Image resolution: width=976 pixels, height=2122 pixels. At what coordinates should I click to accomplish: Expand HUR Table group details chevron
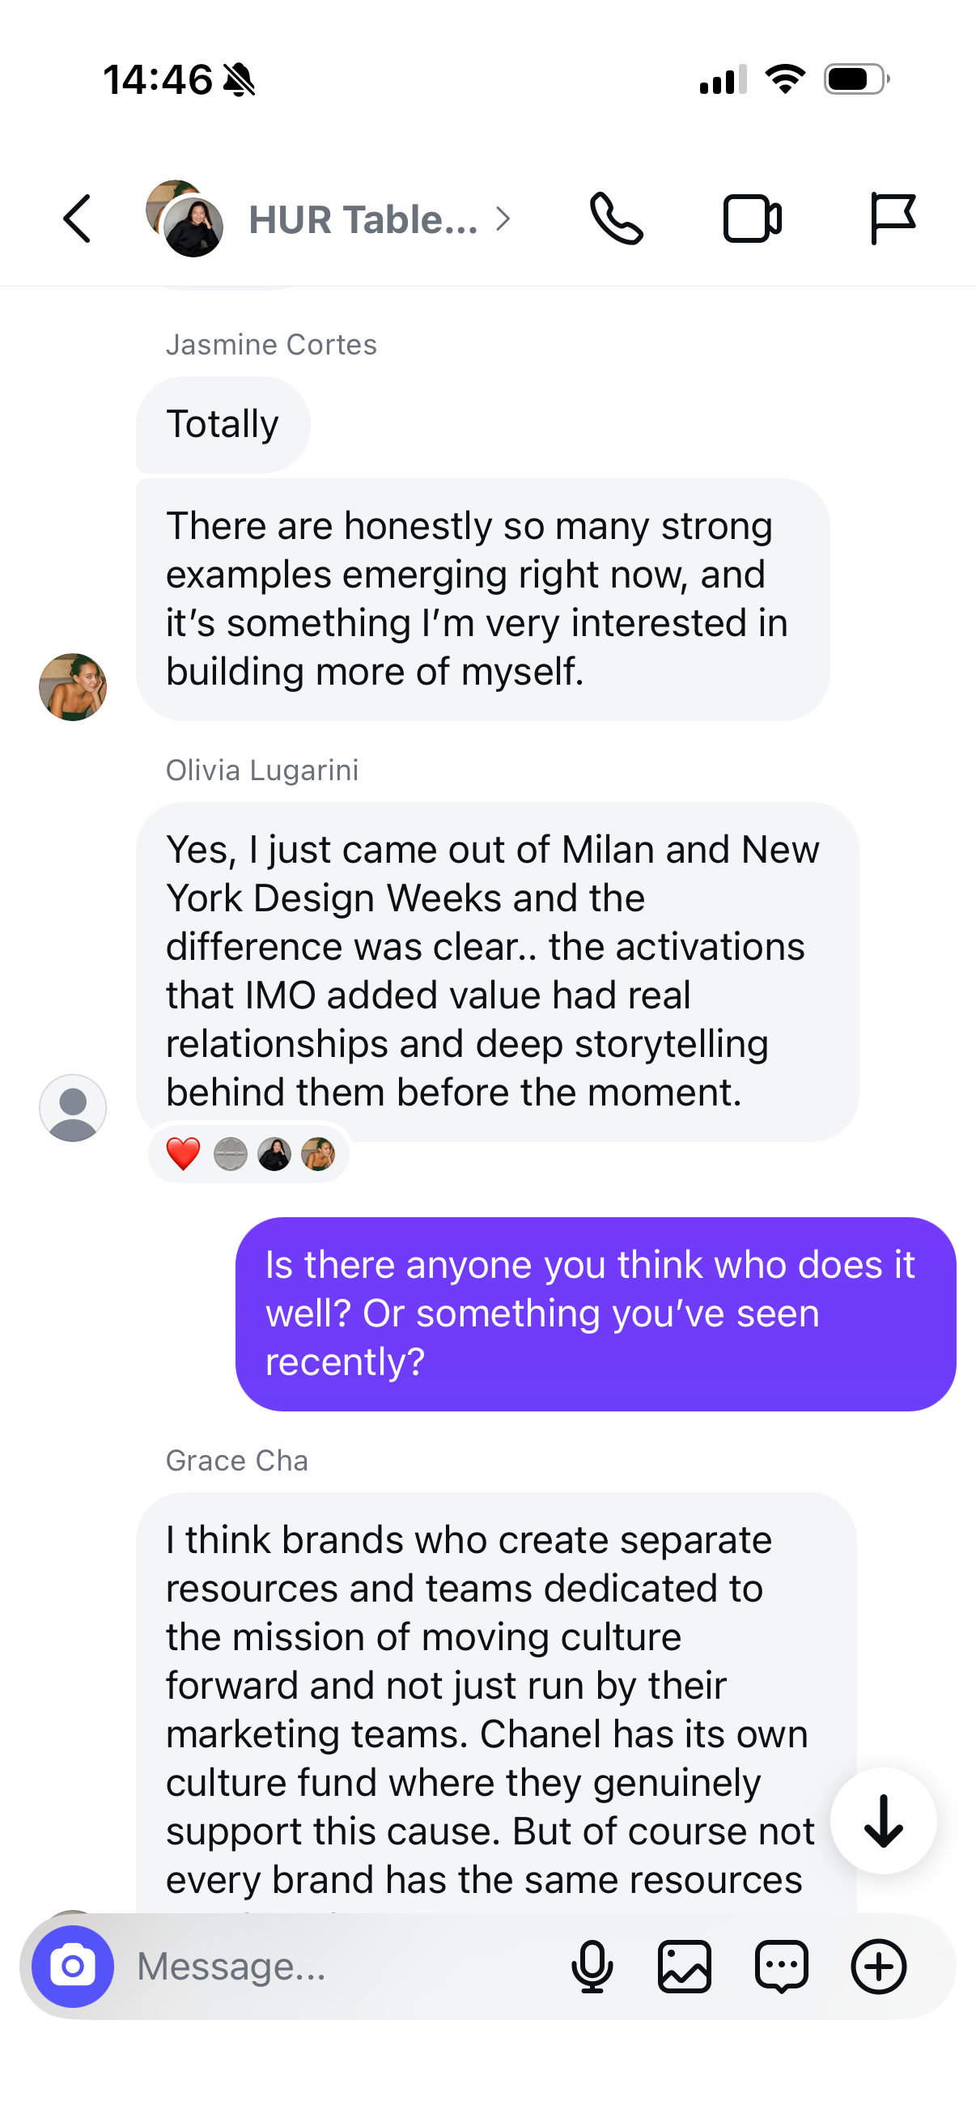[x=503, y=219]
